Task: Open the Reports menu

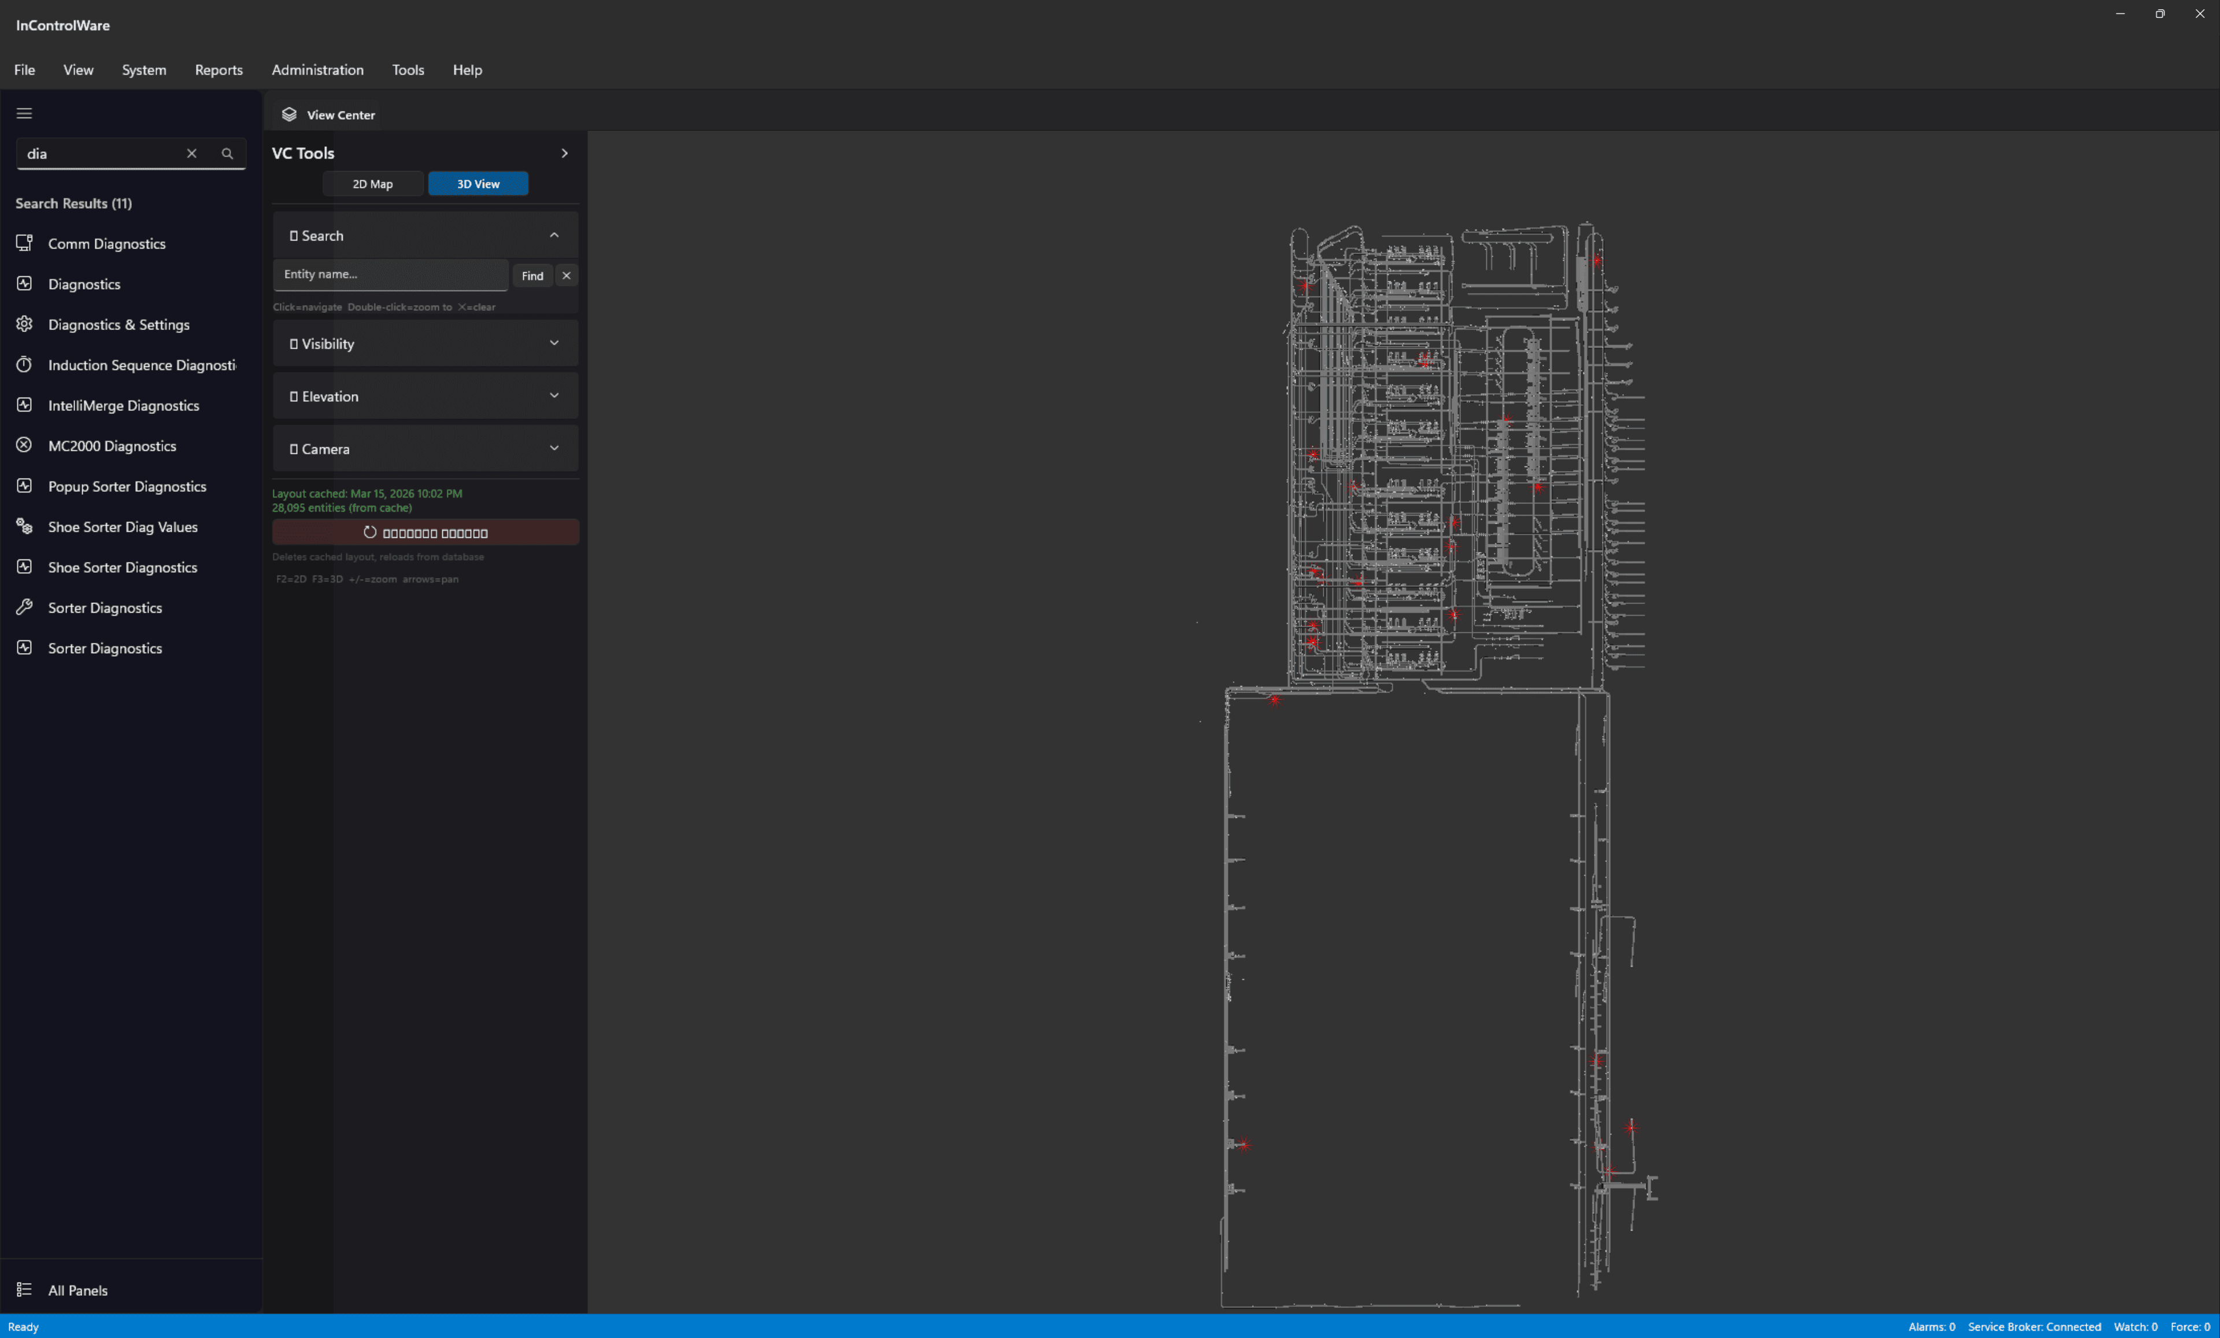Action: pos(219,69)
